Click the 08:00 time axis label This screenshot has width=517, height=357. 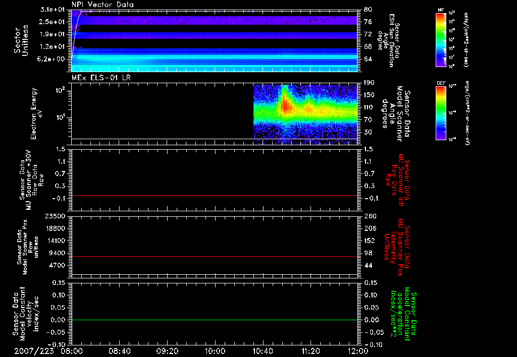pos(72,350)
